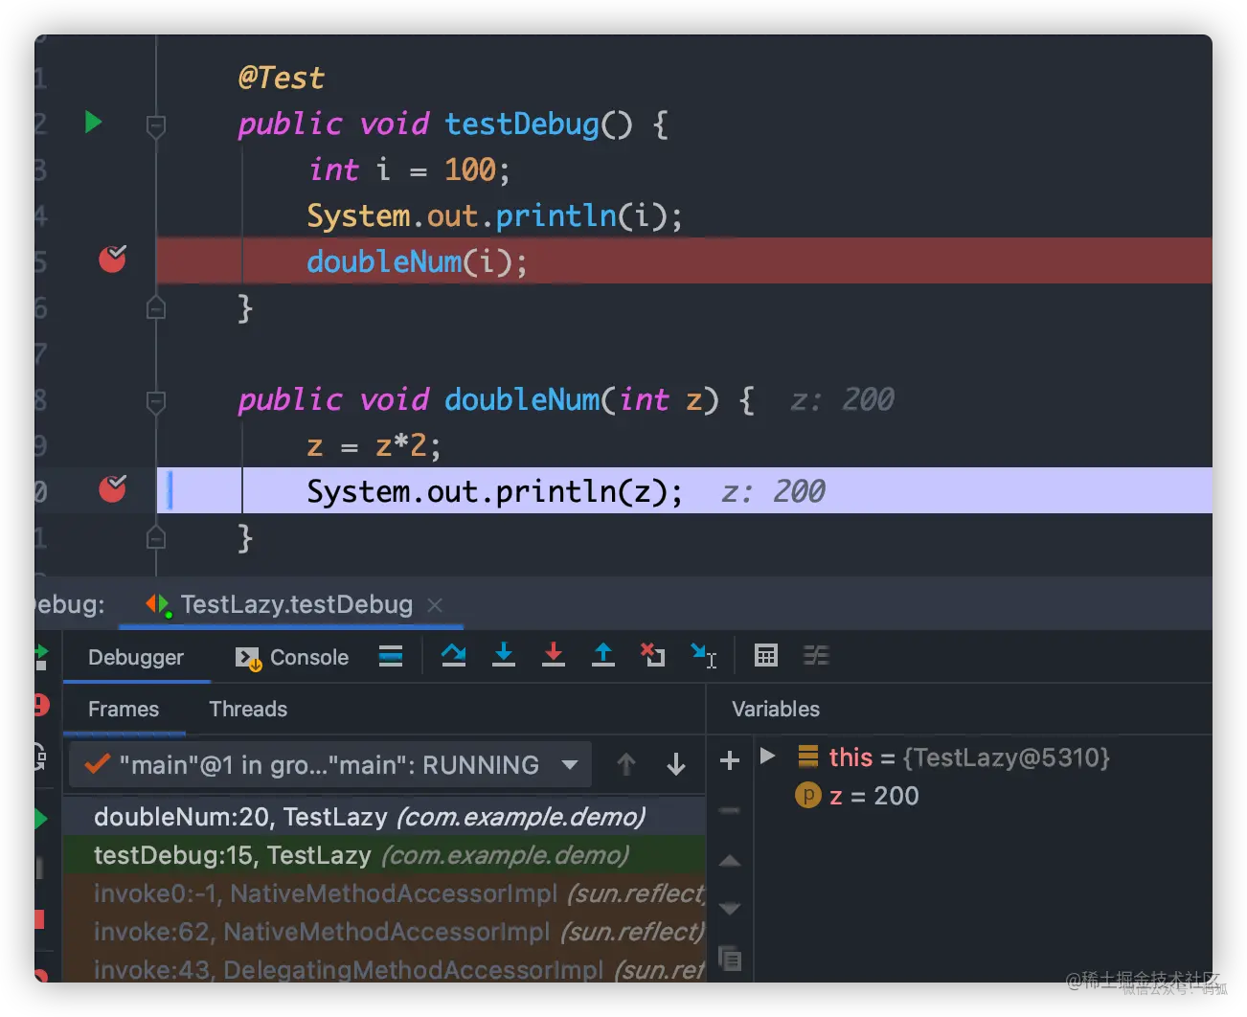Click the 'int i = 100;' line

click(x=409, y=169)
